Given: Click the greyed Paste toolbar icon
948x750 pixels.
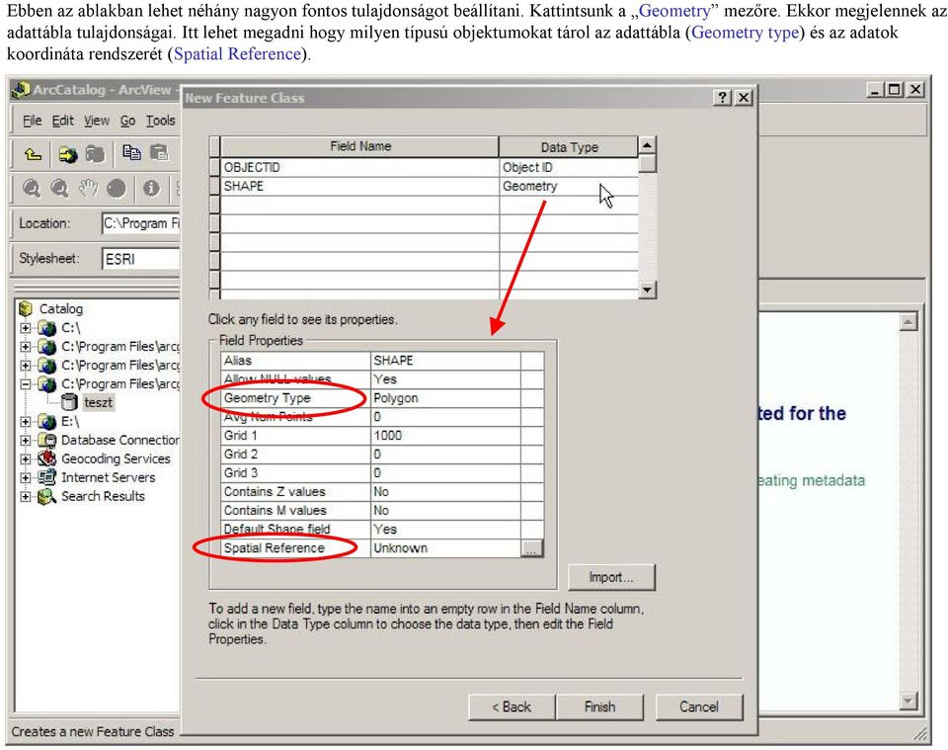Looking at the screenshot, I should [159, 153].
